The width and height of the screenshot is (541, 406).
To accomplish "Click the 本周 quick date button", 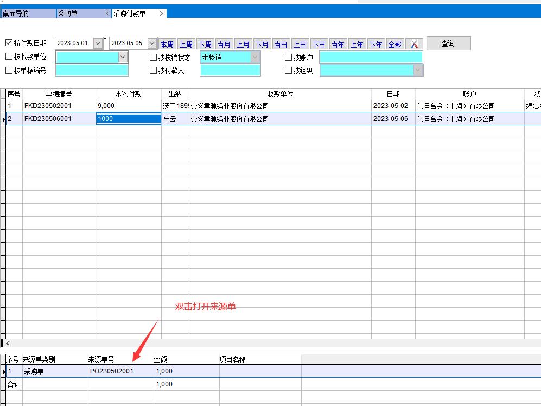I will click(167, 45).
